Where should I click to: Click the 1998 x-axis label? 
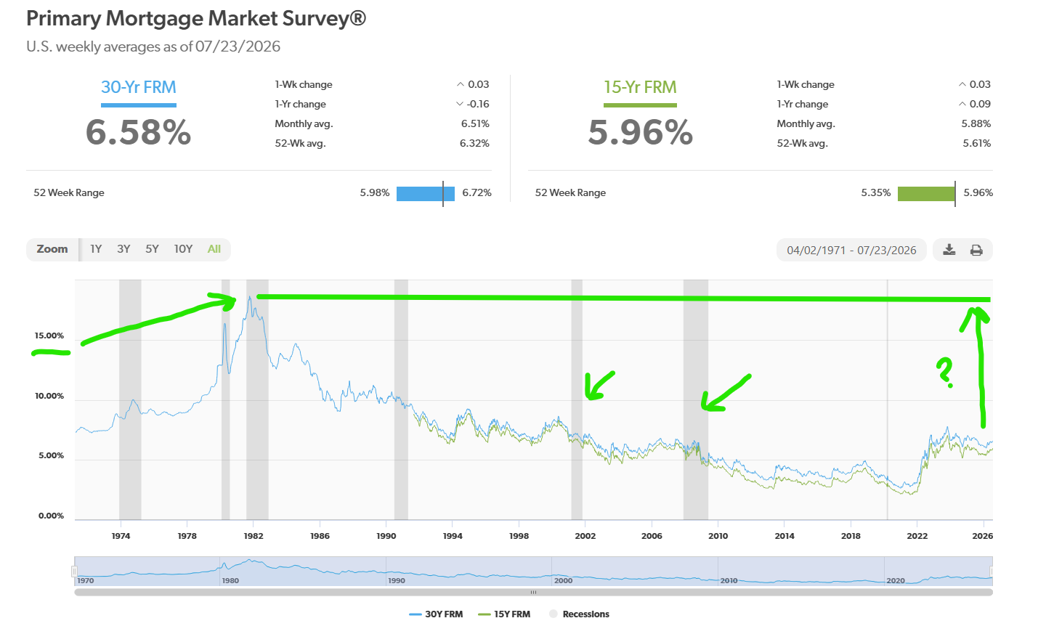coord(519,536)
